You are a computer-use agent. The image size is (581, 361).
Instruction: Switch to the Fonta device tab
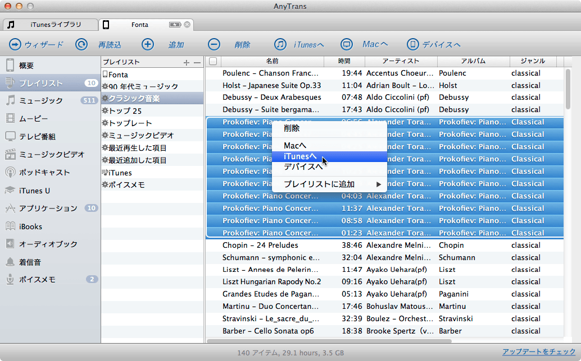pos(146,25)
